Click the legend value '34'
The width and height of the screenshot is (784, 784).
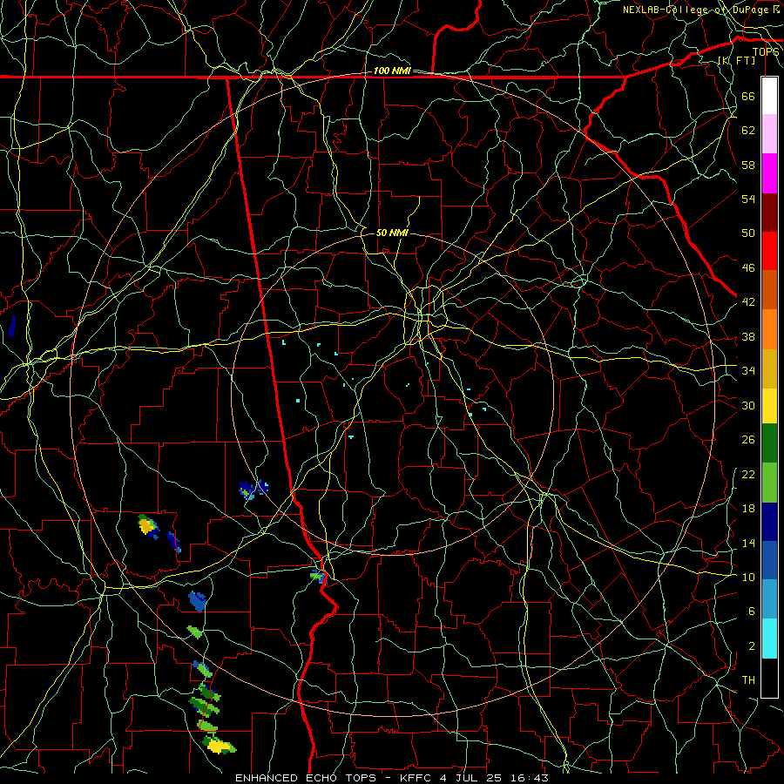tap(748, 371)
